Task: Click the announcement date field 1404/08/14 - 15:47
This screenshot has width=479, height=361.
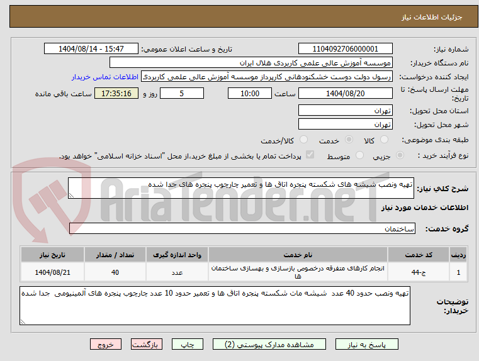Action: click(x=91, y=49)
